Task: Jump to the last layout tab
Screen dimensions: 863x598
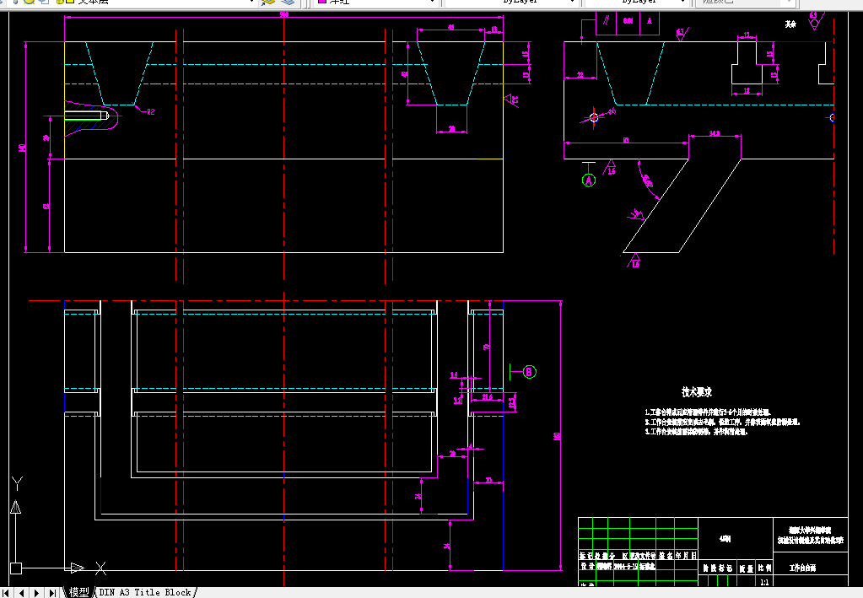Action: pos(51,593)
